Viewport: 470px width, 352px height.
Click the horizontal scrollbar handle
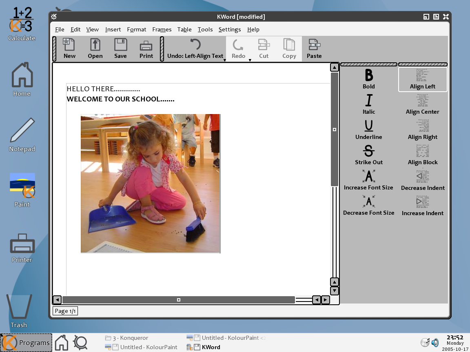pos(179,299)
